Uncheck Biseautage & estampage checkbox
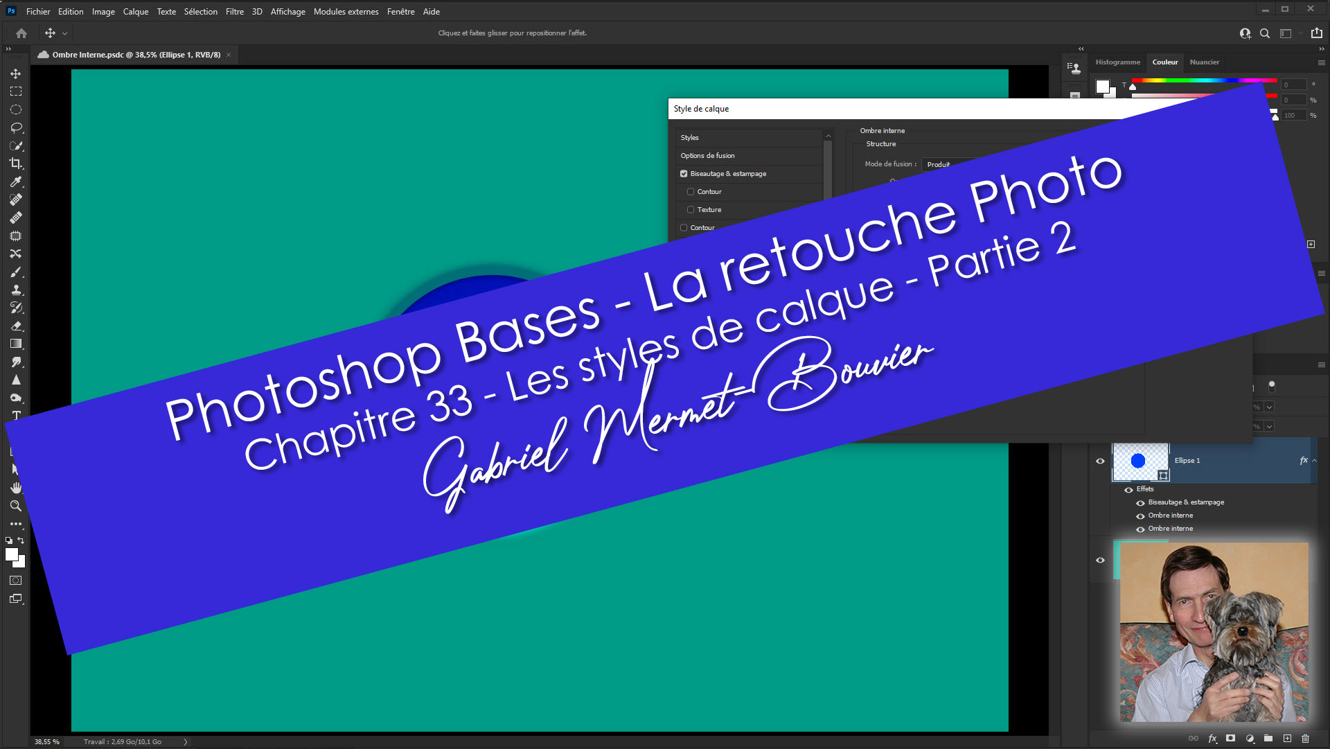Image resolution: width=1330 pixels, height=749 pixels. pos(684,174)
